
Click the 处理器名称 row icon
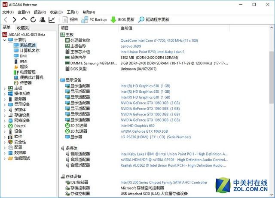(67, 40)
